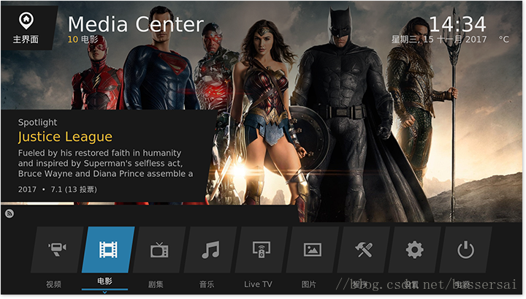This screenshot has width=526, height=299.
Task: Click the °C weather temperature indicator
Action: pyautogui.click(x=504, y=39)
